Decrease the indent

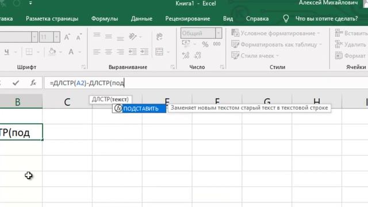tap(133, 52)
